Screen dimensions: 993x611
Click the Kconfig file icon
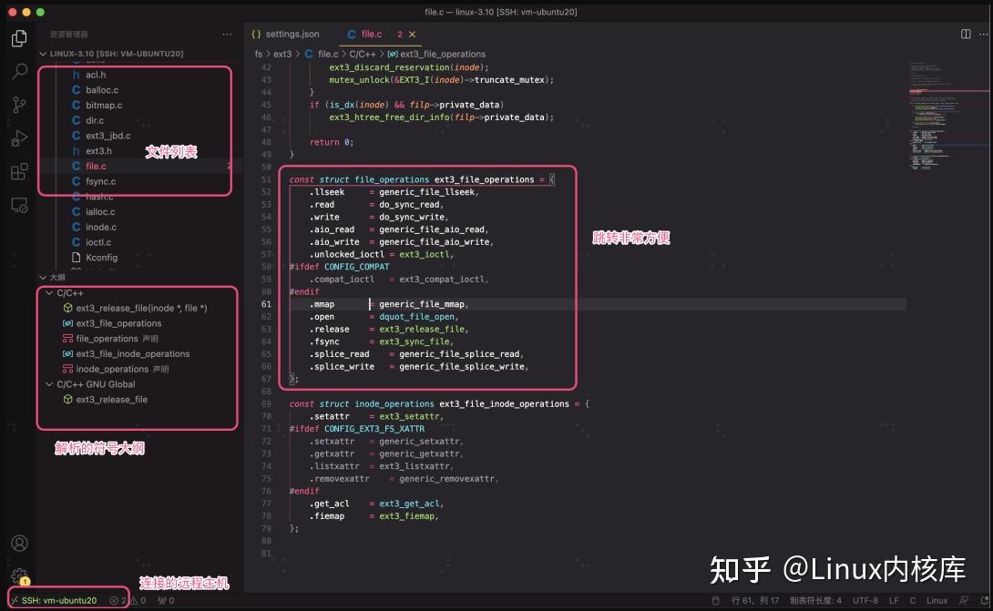[x=76, y=257]
